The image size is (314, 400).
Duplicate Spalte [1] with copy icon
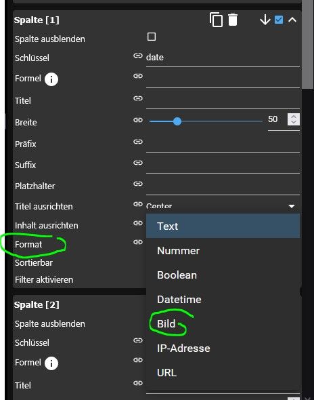click(x=216, y=20)
